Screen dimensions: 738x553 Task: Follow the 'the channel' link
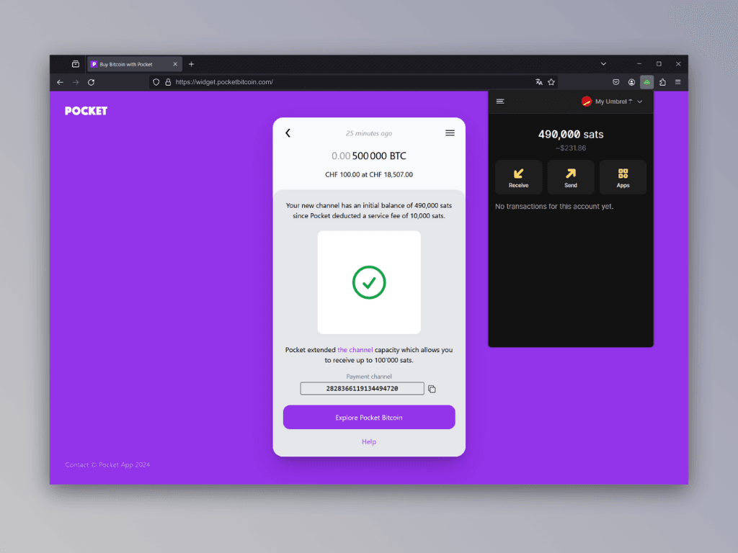355,350
